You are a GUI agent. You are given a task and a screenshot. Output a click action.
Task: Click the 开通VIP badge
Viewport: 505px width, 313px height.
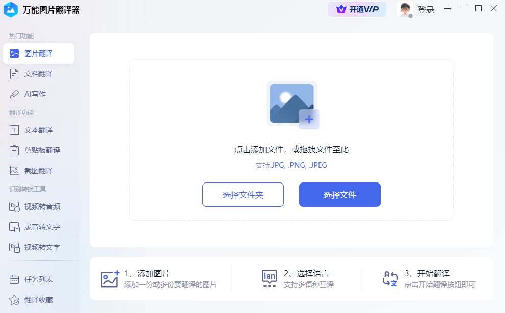click(357, 9)
